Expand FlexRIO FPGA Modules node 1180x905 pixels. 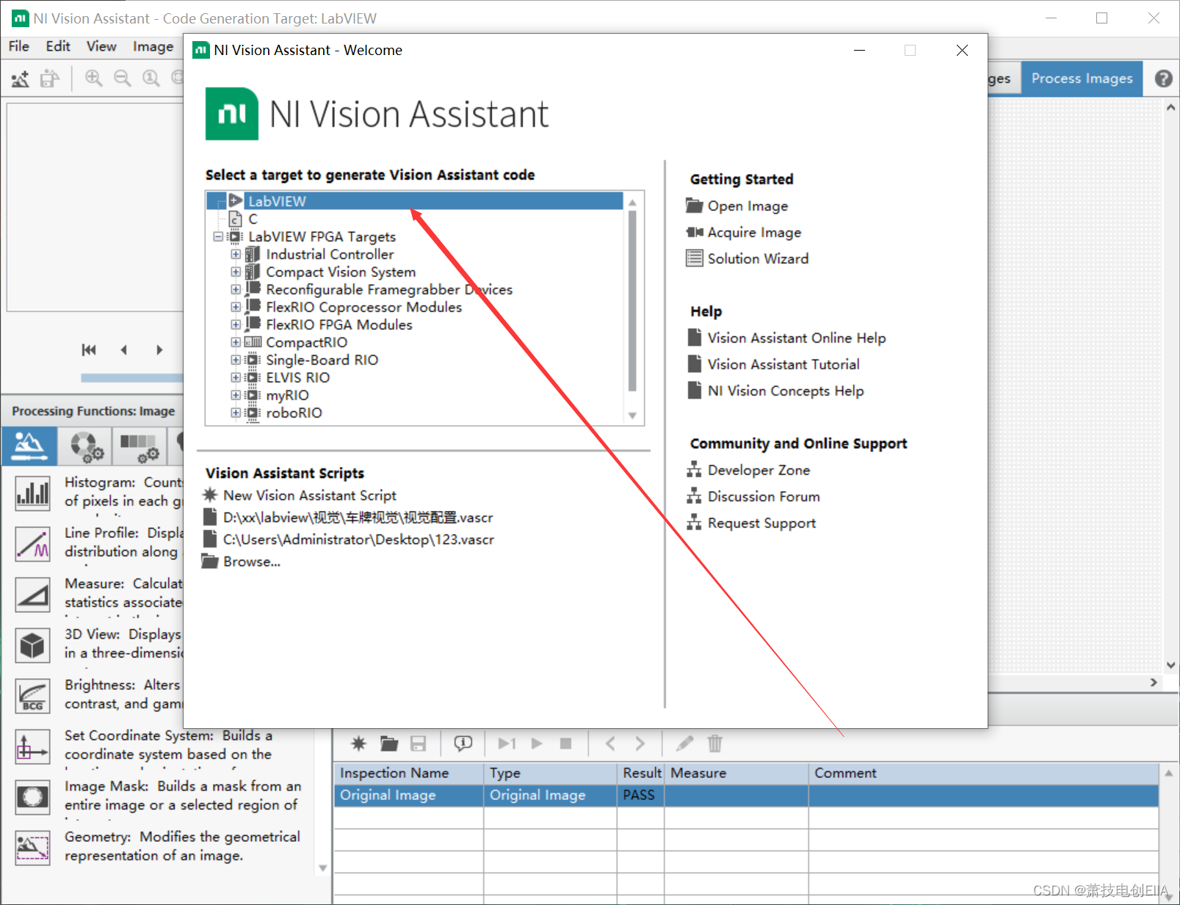236,324
